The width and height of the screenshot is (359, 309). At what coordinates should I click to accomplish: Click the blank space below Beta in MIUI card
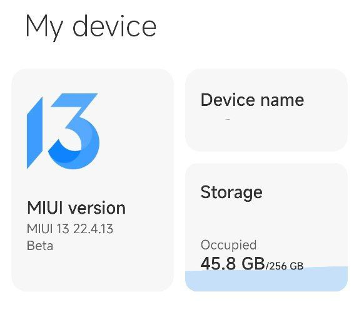tap(91, 271)
